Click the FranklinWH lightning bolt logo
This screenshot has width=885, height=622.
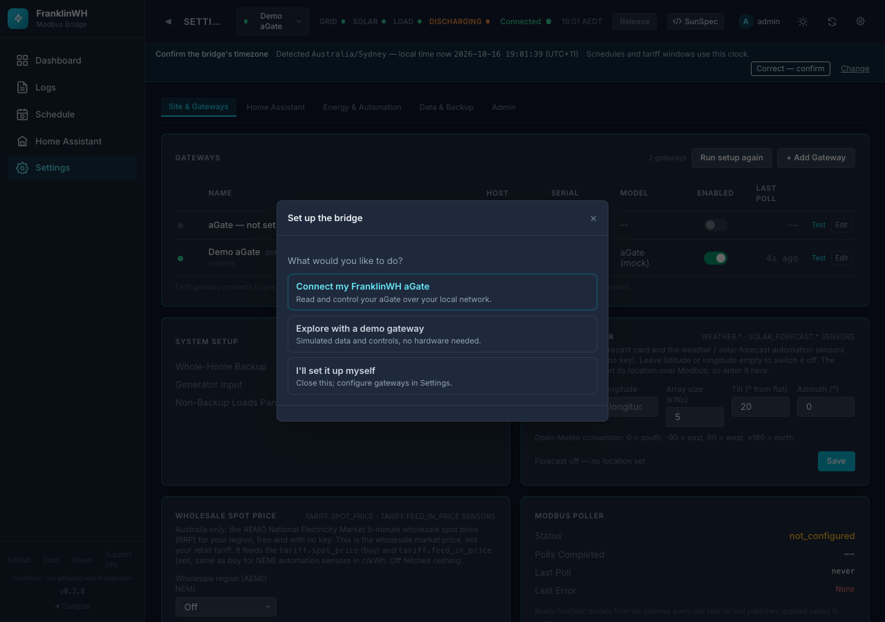click(x=18, y=19)
